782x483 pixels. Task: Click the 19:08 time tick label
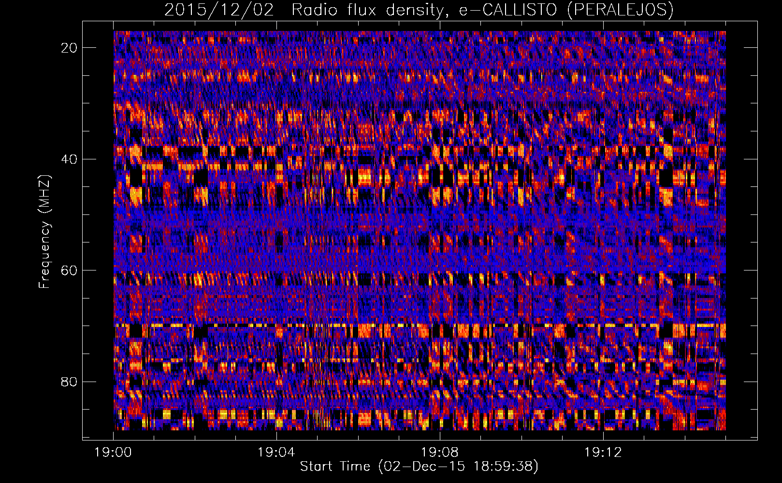click(x=439, y=453)
